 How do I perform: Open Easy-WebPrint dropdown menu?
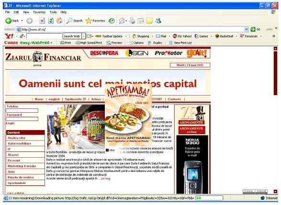pyautogui.click(x=51, y=43)
